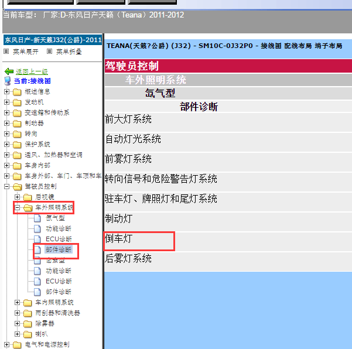This screenshot has width=352, height=349.
Task: Click the folder icon for 后视镜
Action: (x=28, y=197)
